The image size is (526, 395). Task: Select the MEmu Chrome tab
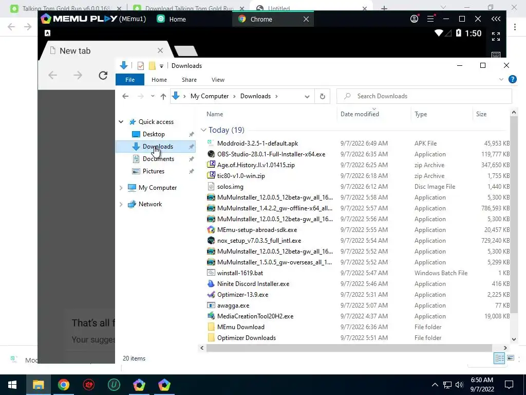tap(261, 19)
